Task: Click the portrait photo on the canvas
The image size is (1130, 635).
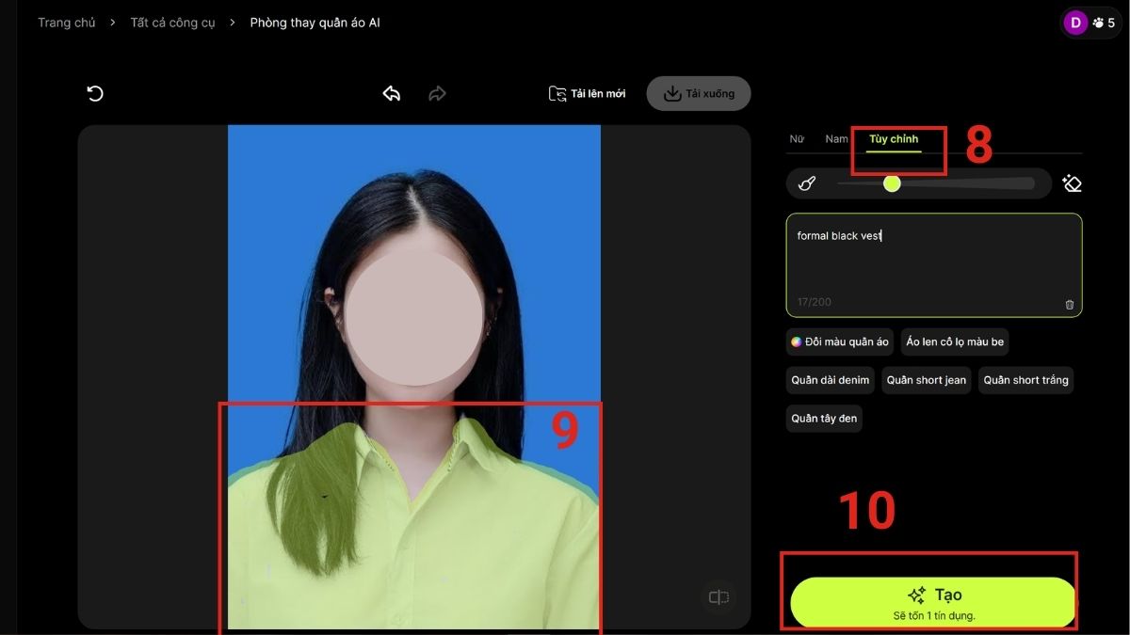Action: pyautogui.click(x=414, y=376)
